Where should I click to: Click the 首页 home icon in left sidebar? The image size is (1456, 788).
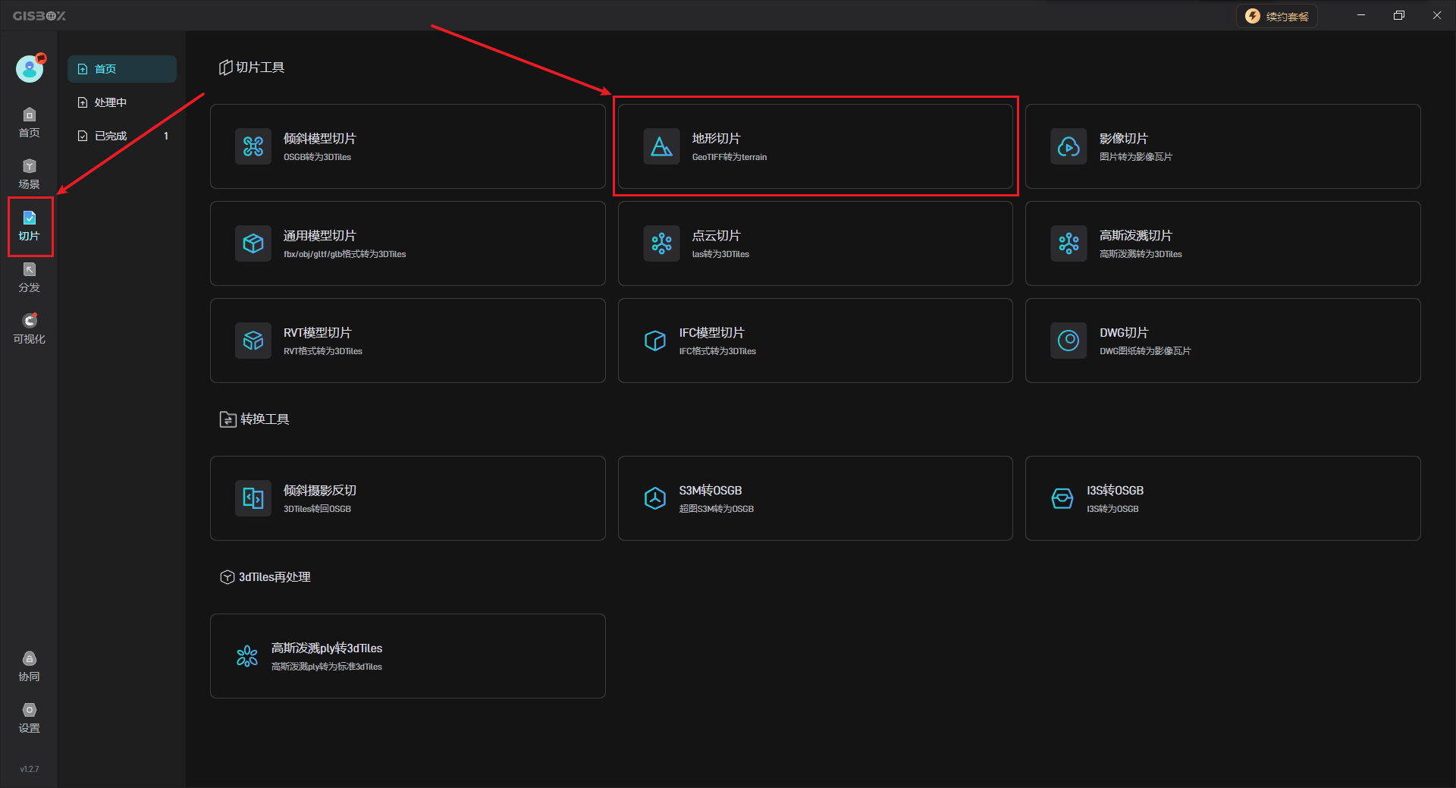pos(30,123)
